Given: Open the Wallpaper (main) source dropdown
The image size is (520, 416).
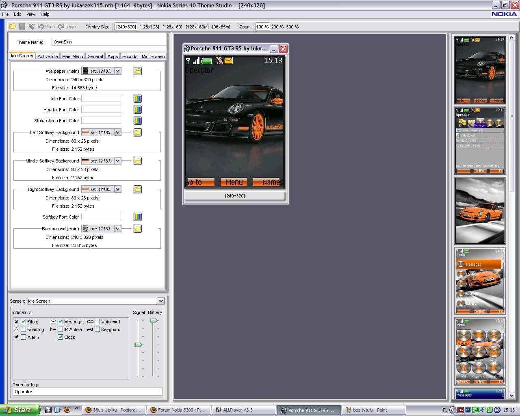Looking at the screenshot, I should pos(117,71).
